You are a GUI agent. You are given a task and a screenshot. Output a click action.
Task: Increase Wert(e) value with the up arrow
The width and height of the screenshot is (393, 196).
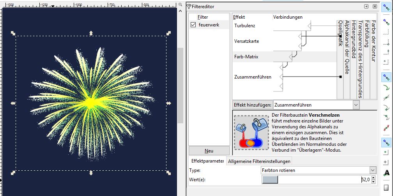pyautogui.click(x=374, y=178)
